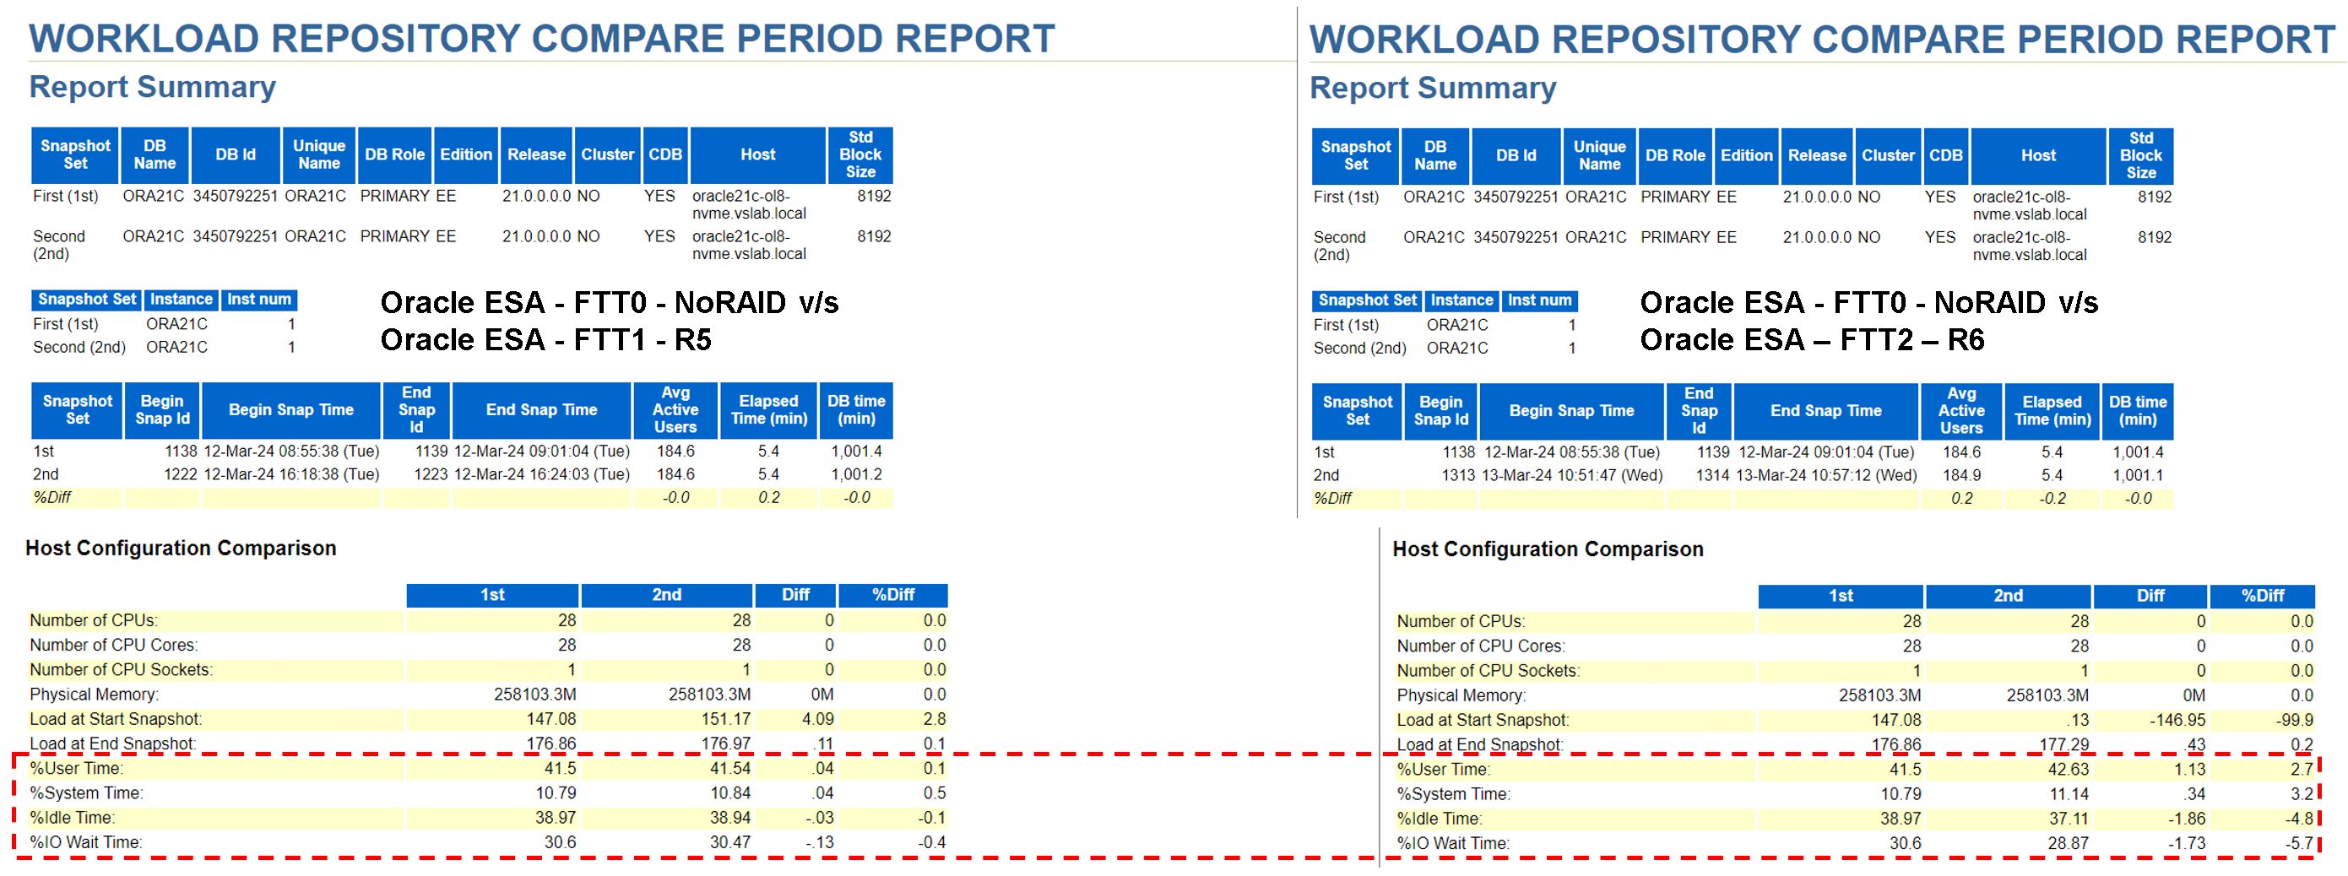Select 'Host Configuration Comparison' heading in the FTT2-R6 report
This screenshot has width=2348, height=876.
(x=1548, y=549)
